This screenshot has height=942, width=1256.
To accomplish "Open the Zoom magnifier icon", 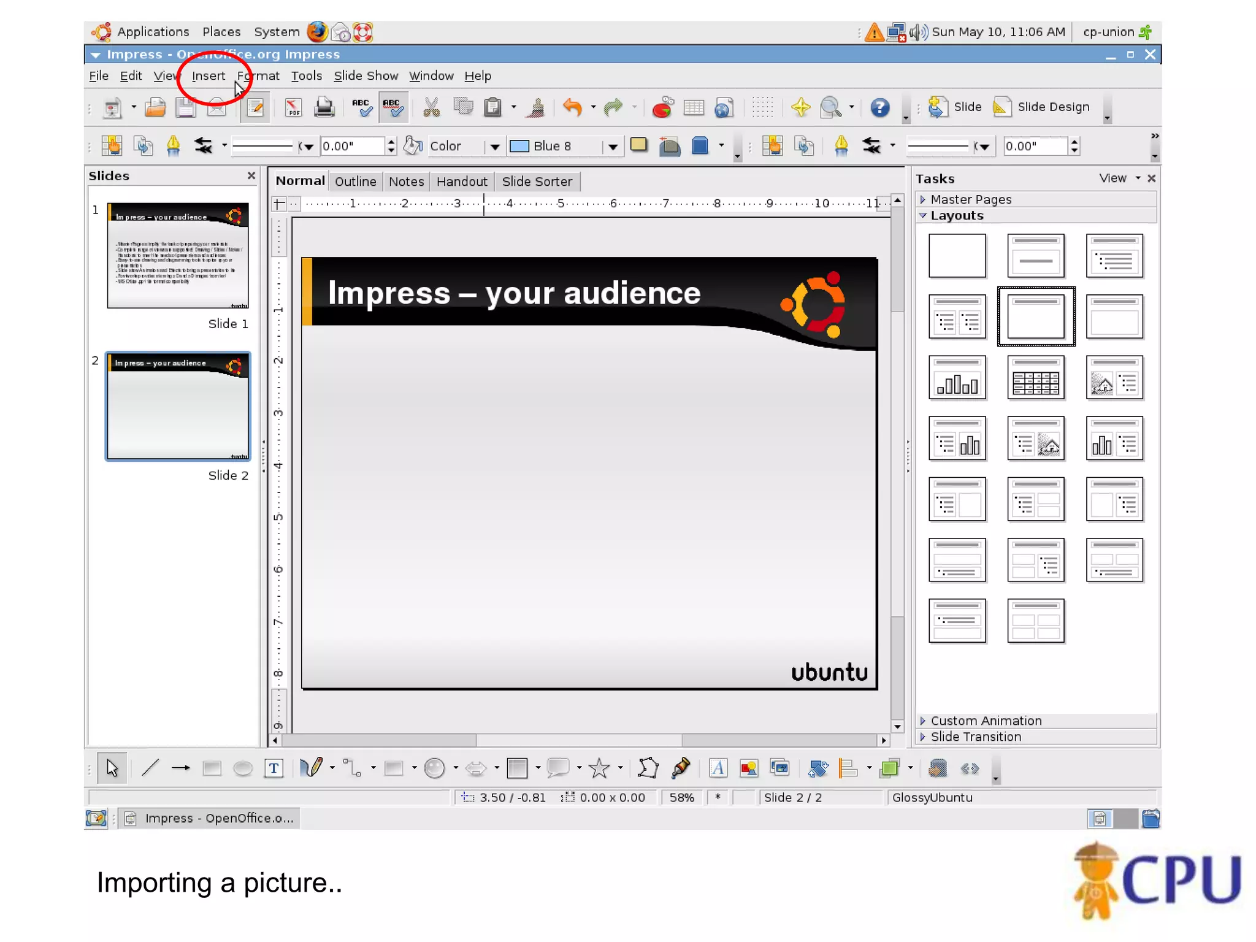I will click(831, 107).
